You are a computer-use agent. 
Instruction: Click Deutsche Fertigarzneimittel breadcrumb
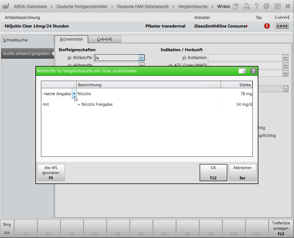(x=82, y=6)
